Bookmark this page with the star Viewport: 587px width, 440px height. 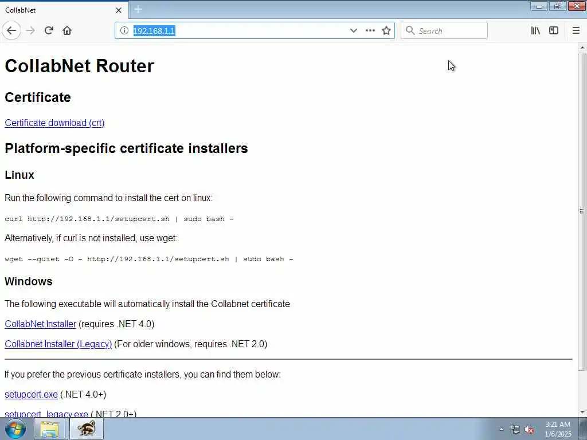(x=386, y=31)
